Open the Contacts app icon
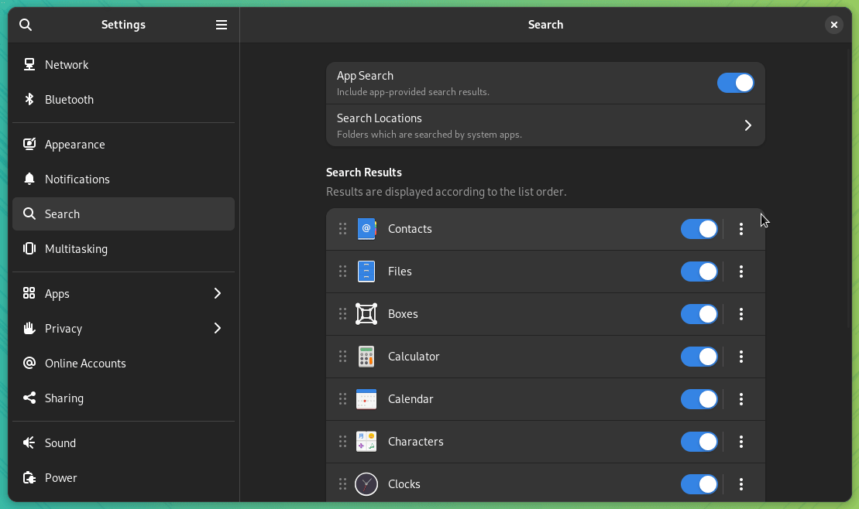 pos(366,229)
